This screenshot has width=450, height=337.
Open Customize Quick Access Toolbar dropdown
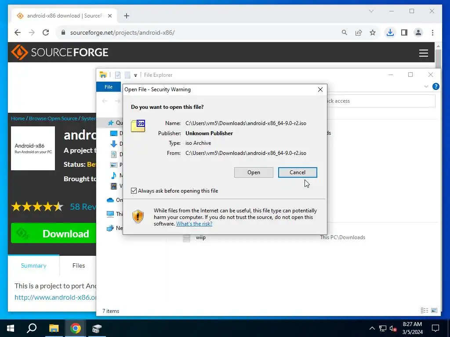(x=135, y=75)
